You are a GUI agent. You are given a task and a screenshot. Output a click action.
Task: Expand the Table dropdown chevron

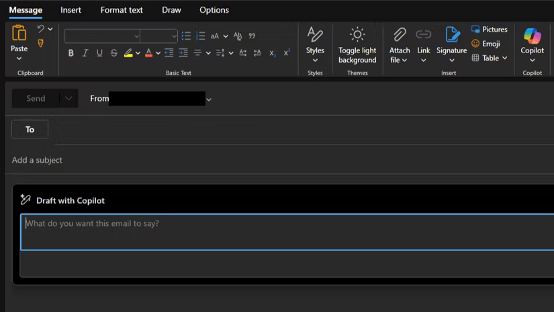[x=504, y=58]
